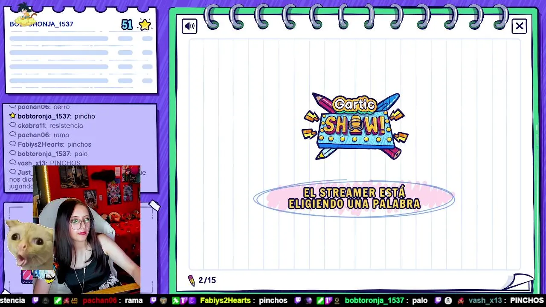Viewport: 546px width, 307px height.
Task: Select the chat message 'ckabra11: resistencia'
Action: [x=50, y=125]
